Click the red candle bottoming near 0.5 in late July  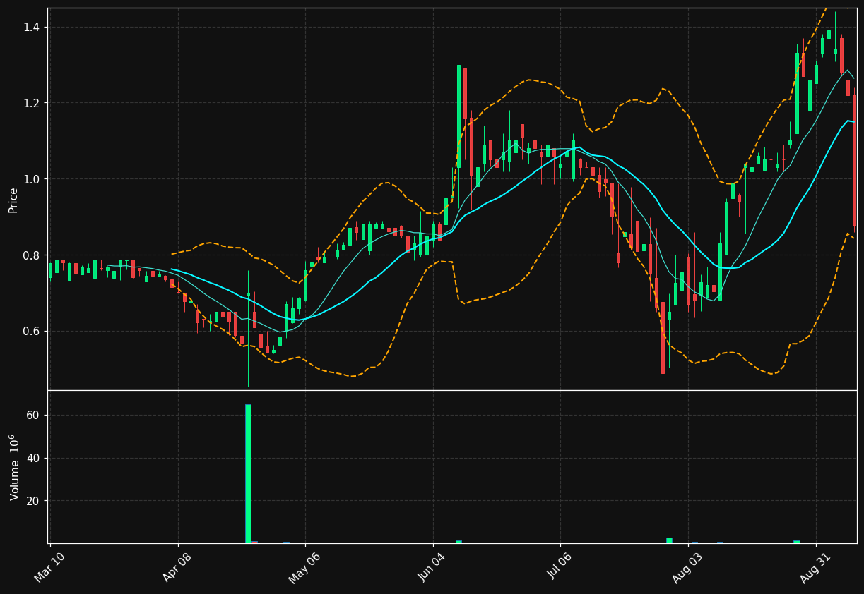click(x=663, y=338)
